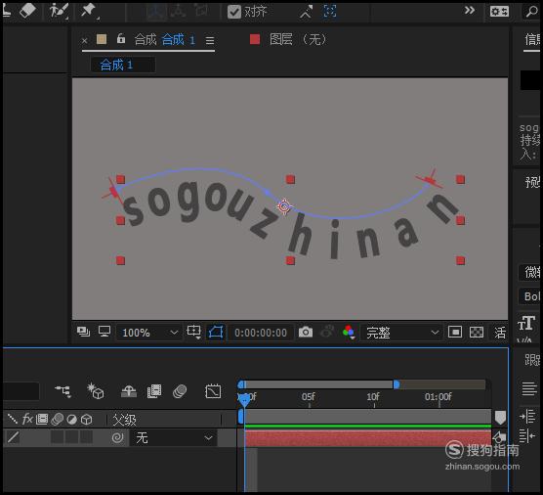543x495 pixels.
Task: Switch to the 图层 (无) tab
Action: 298,39
